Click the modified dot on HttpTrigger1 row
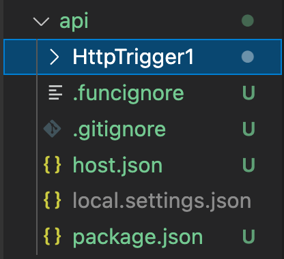The height and width of the screenshot is (259, 284). pos(248,57)
